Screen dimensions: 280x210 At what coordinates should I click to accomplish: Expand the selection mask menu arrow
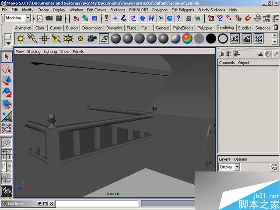click(x=107, y=18)
